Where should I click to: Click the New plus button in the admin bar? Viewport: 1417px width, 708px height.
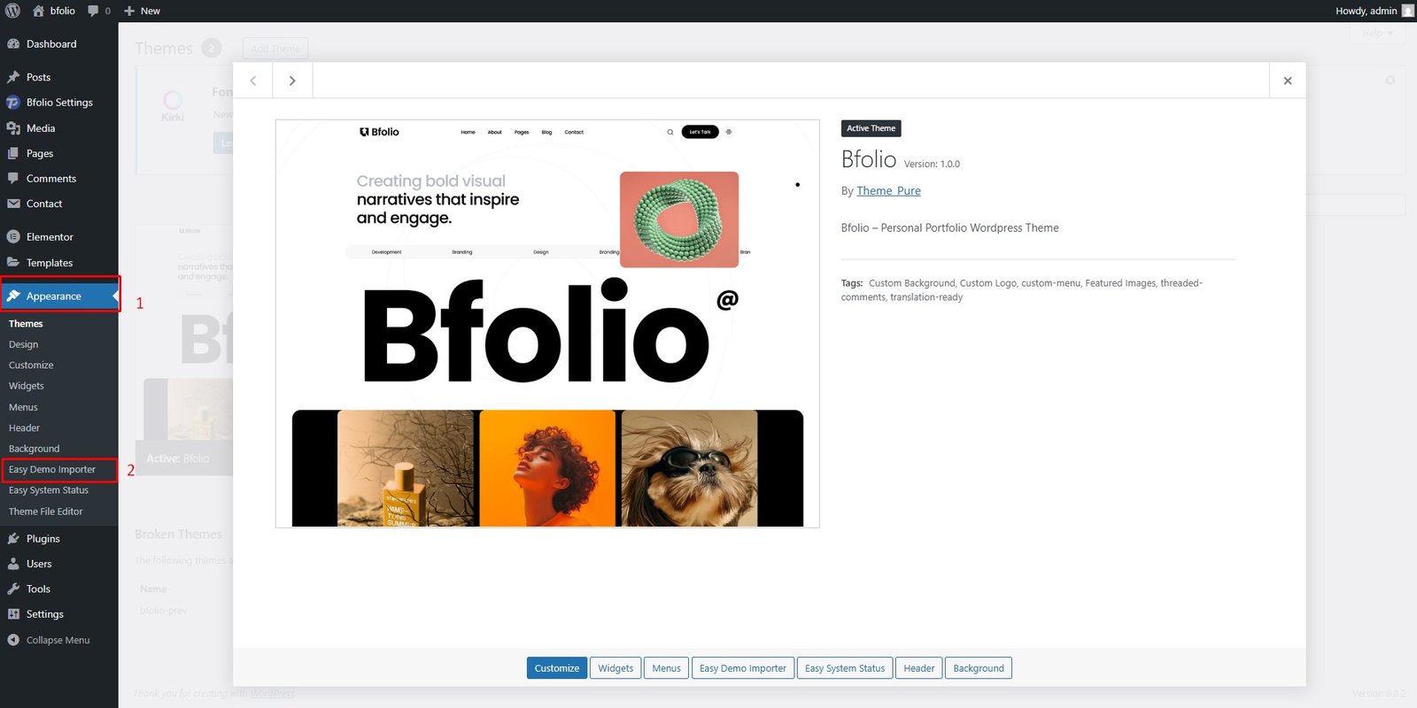tap(142, 11)
